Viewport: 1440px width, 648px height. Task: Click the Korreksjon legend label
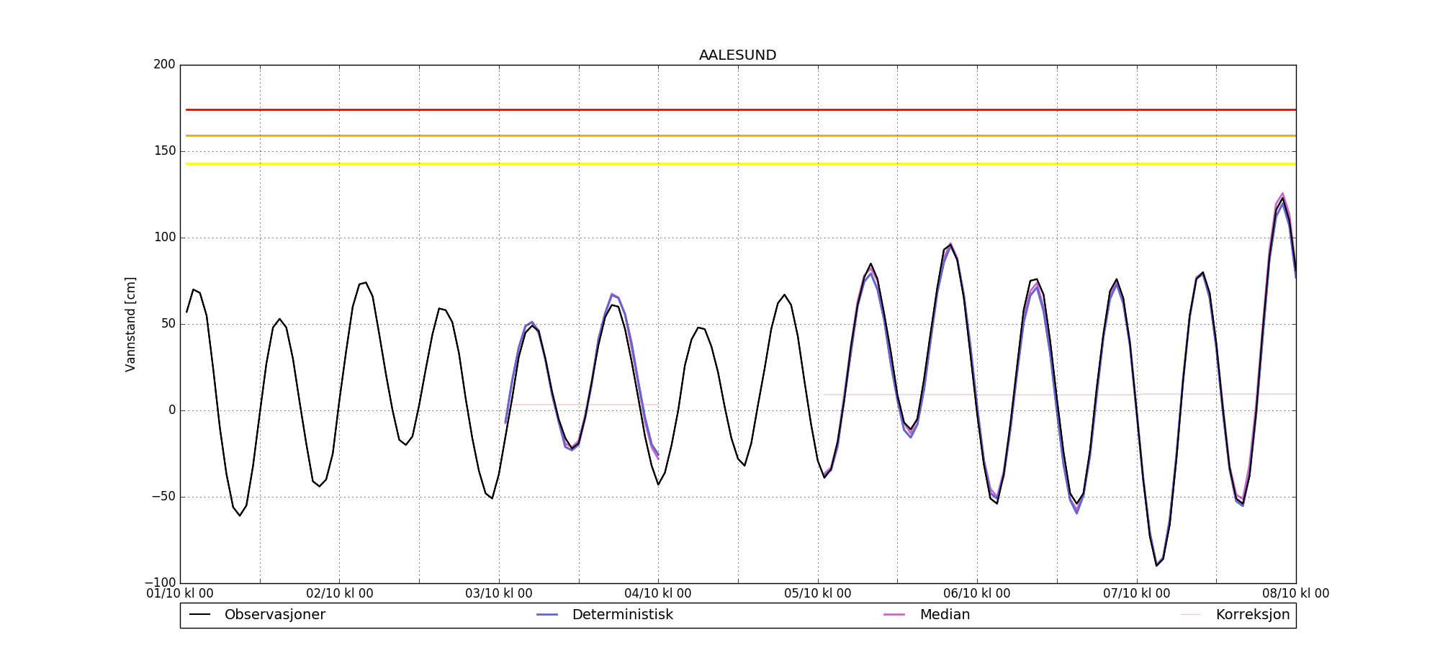pos(1252,615)
